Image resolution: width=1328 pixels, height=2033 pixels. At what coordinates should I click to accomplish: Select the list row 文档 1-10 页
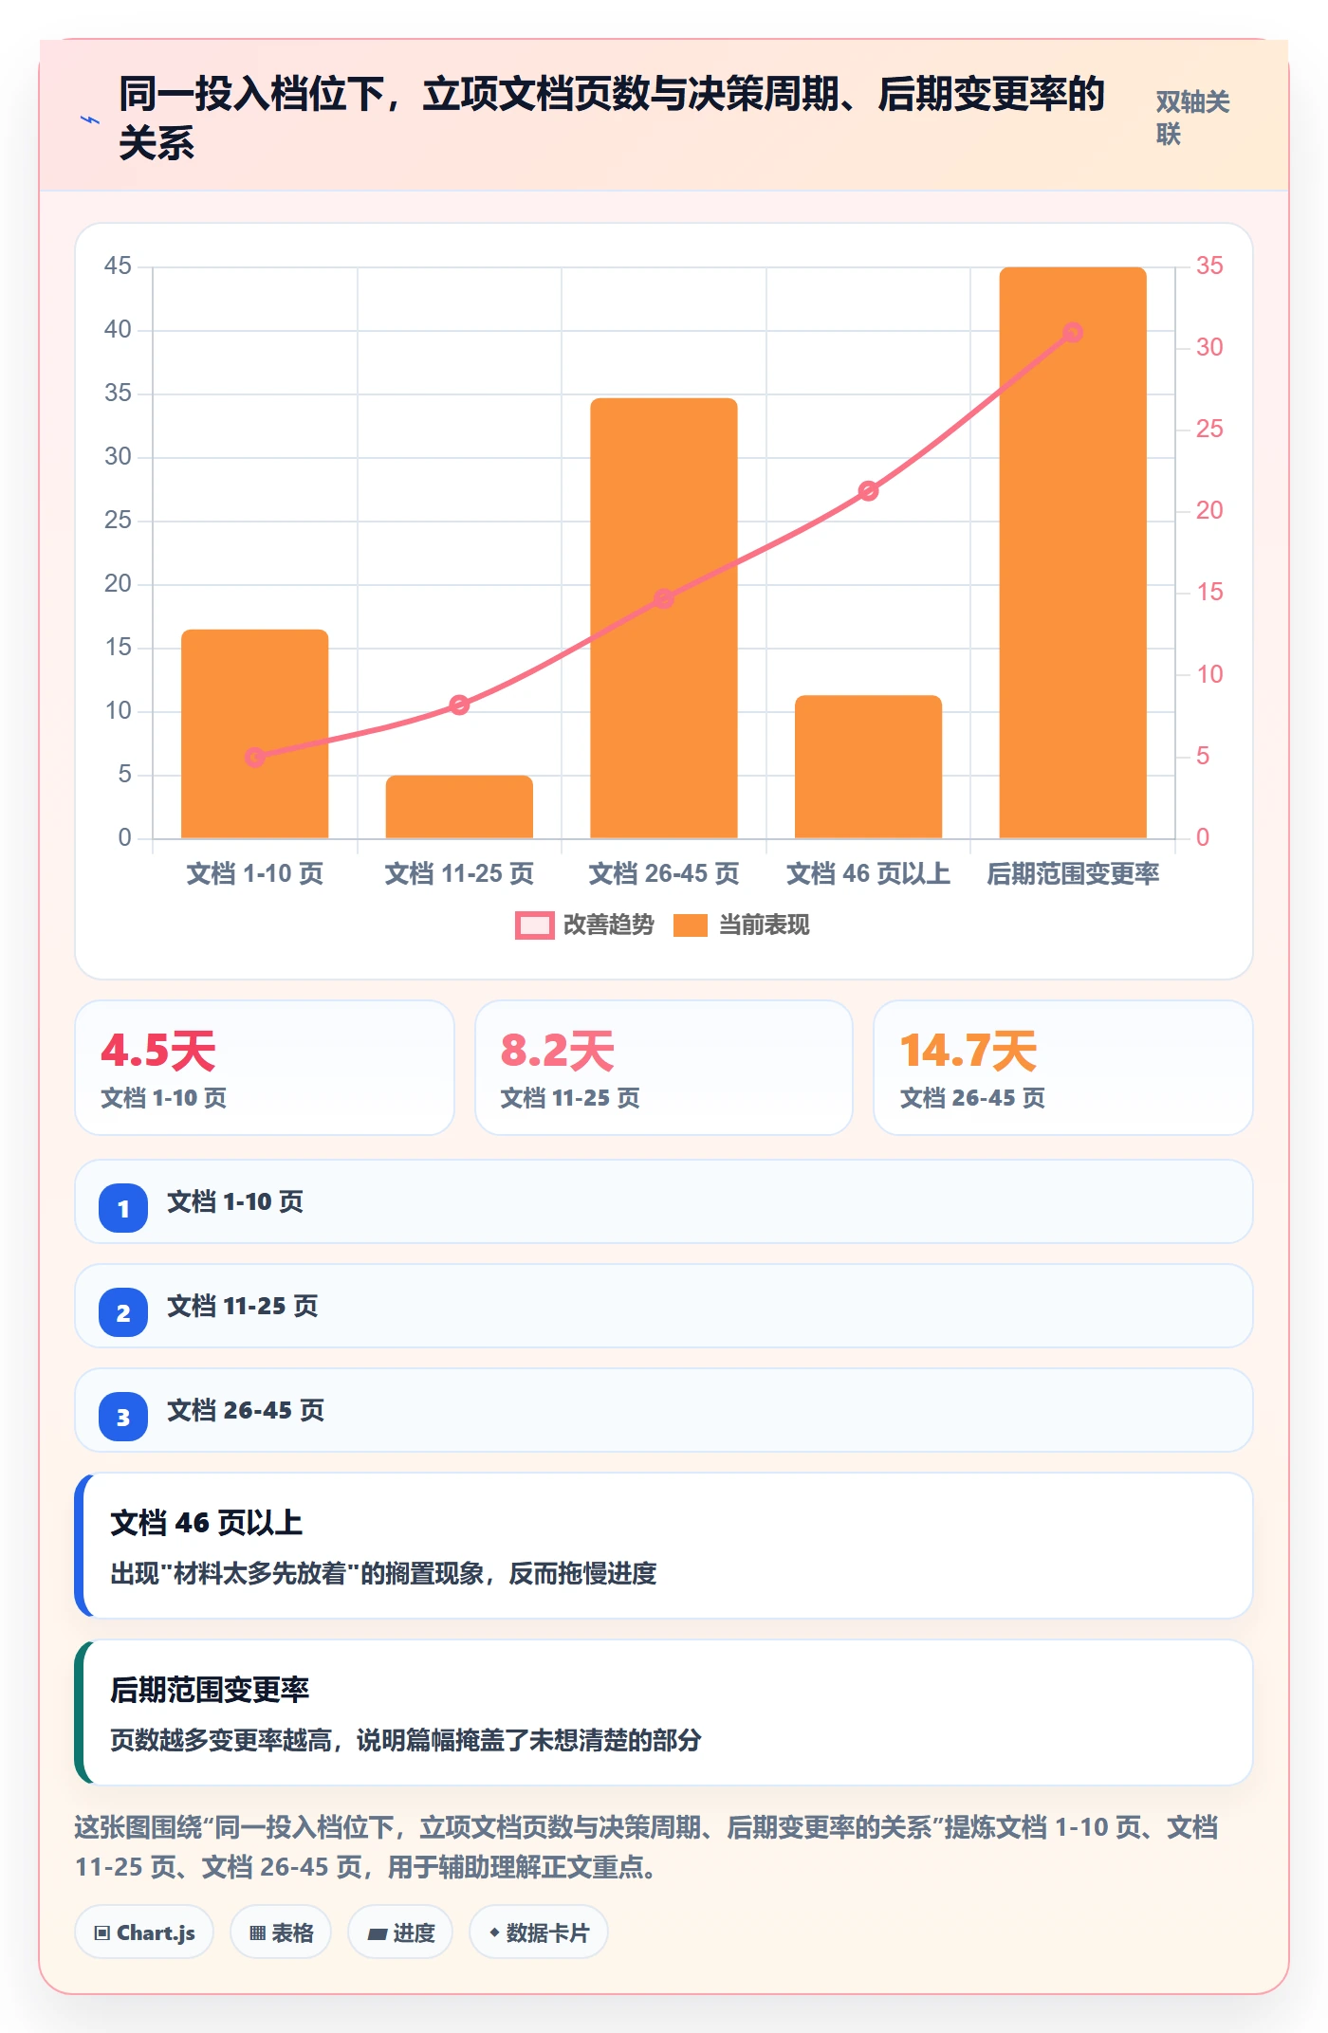(x=664, y=1201)
